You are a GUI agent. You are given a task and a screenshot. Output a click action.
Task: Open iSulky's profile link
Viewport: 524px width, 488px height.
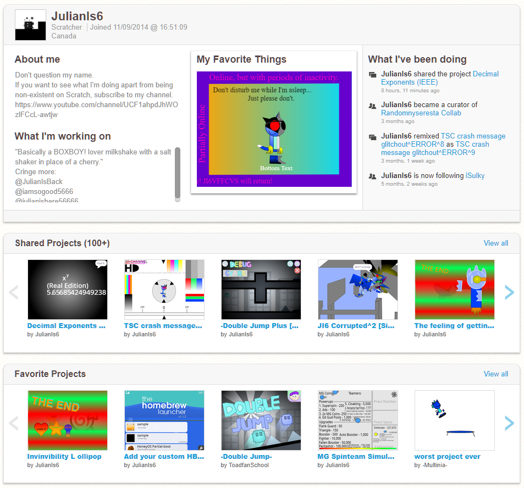[475, 175]
